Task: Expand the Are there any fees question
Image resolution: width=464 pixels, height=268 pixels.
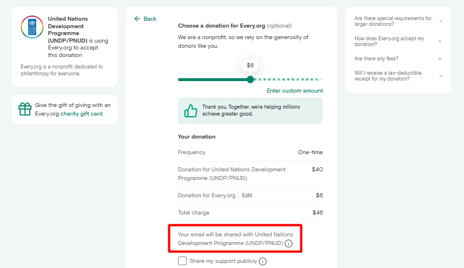Action: [440, 59]
